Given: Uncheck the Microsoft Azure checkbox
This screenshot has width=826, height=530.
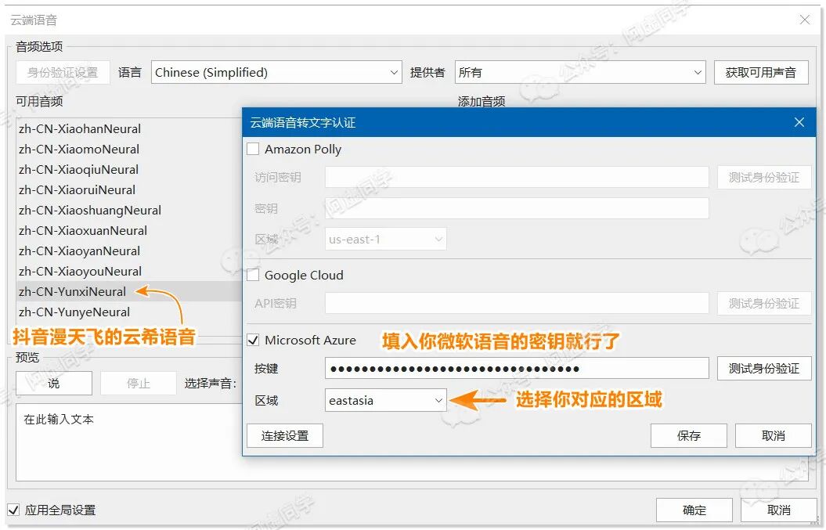Looking at the screenshot, I should 253,340.
